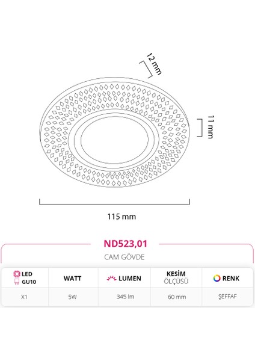Screen dimensions: 255x361
Task: Click the 5W value cell
Action: (x=72, y=297)
